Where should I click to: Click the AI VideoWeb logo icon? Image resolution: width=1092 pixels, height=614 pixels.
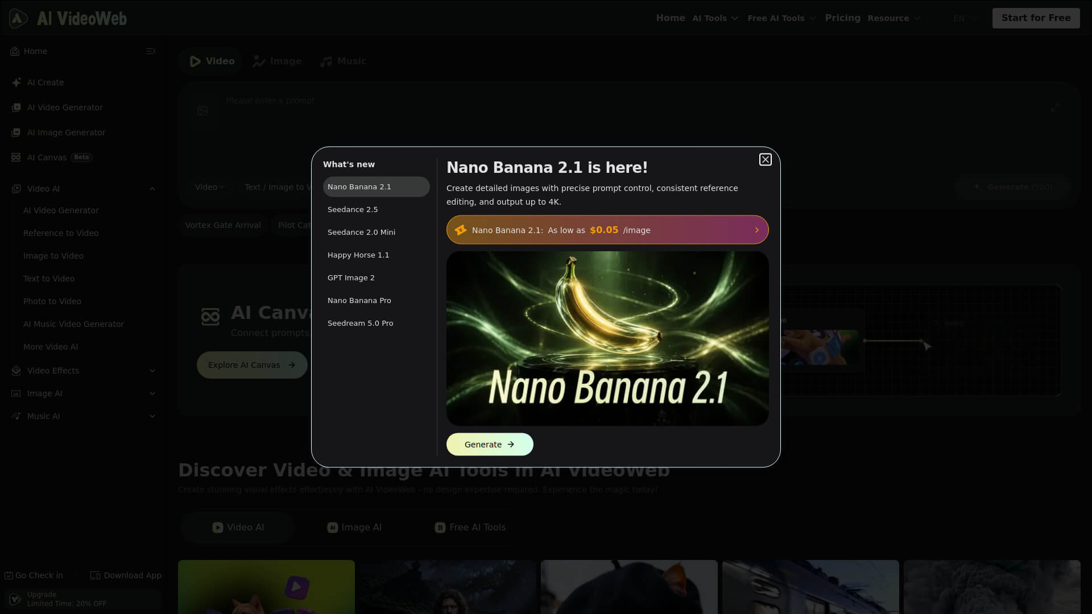18,18
